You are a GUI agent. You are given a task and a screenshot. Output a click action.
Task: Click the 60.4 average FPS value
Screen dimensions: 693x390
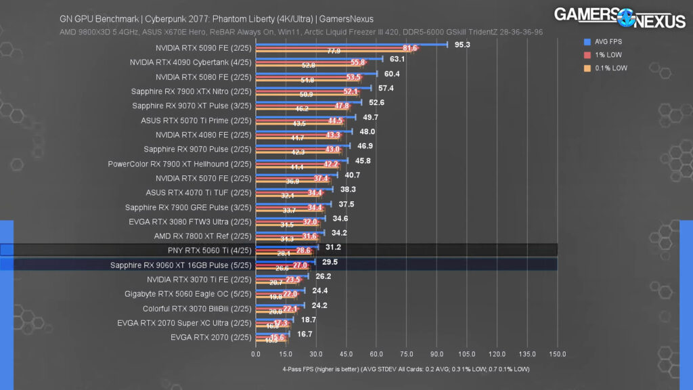coord(392,74)
